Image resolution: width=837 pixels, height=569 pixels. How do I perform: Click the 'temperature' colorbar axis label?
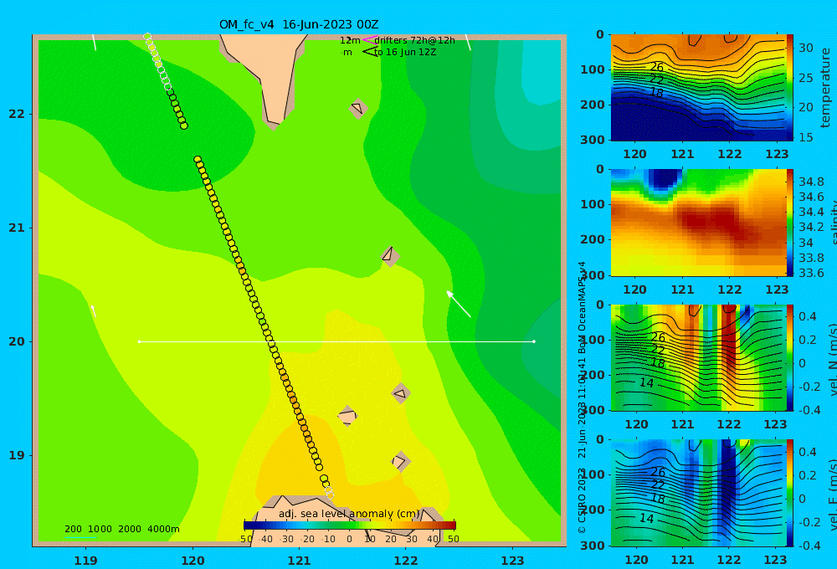tap(825, 88)
